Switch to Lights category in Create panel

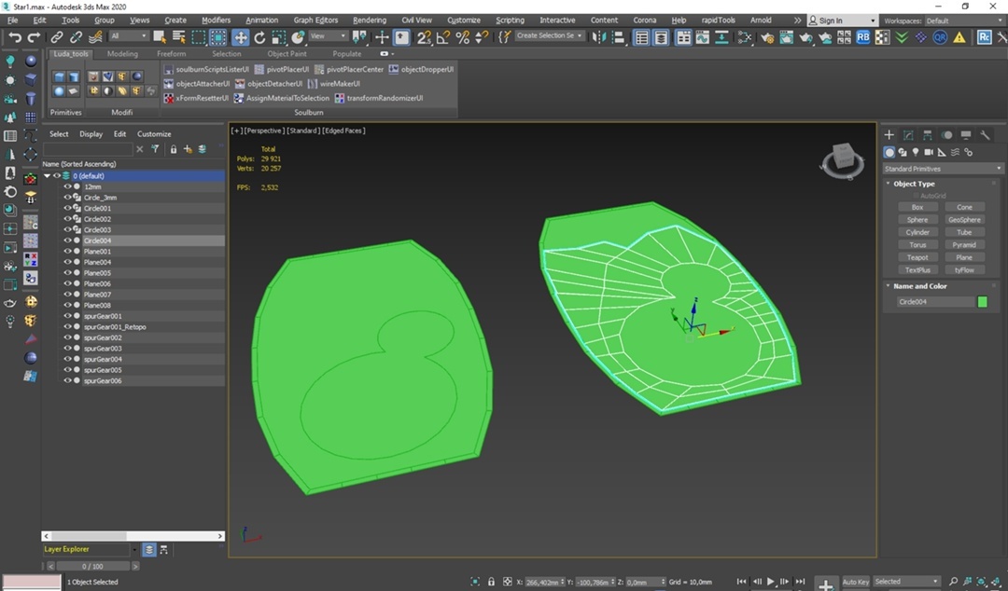(916, 152)
